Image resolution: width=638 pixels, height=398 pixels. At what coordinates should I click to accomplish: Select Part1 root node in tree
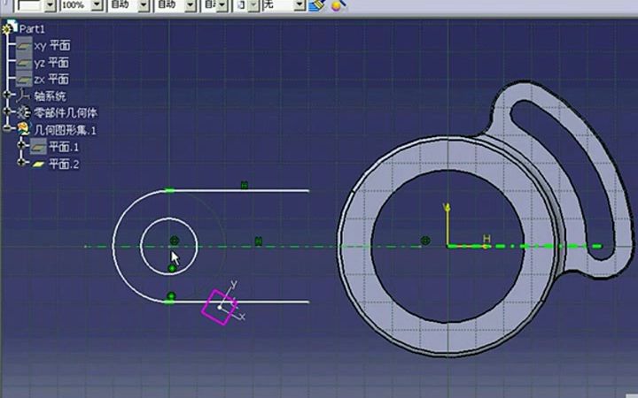pos(32,29)
